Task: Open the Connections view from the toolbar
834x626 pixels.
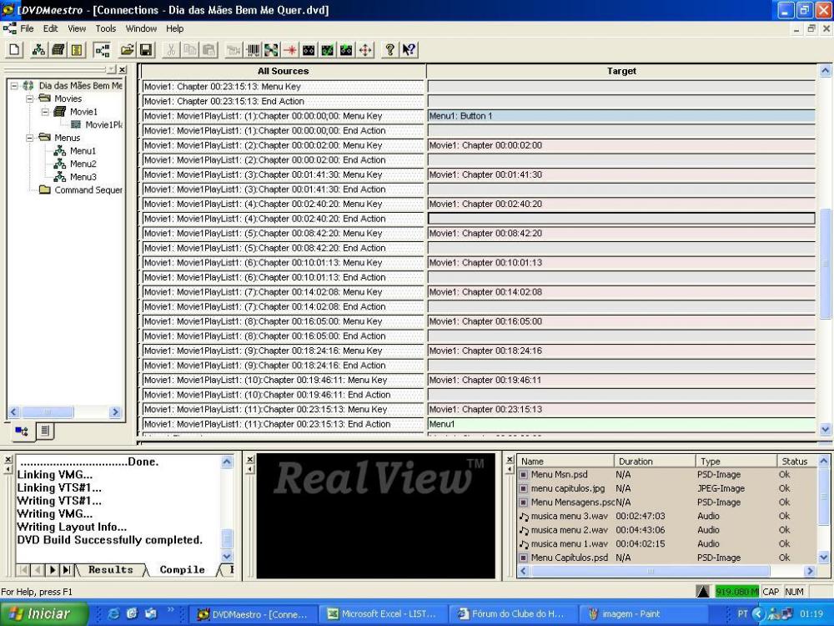Action: point(102,50)
